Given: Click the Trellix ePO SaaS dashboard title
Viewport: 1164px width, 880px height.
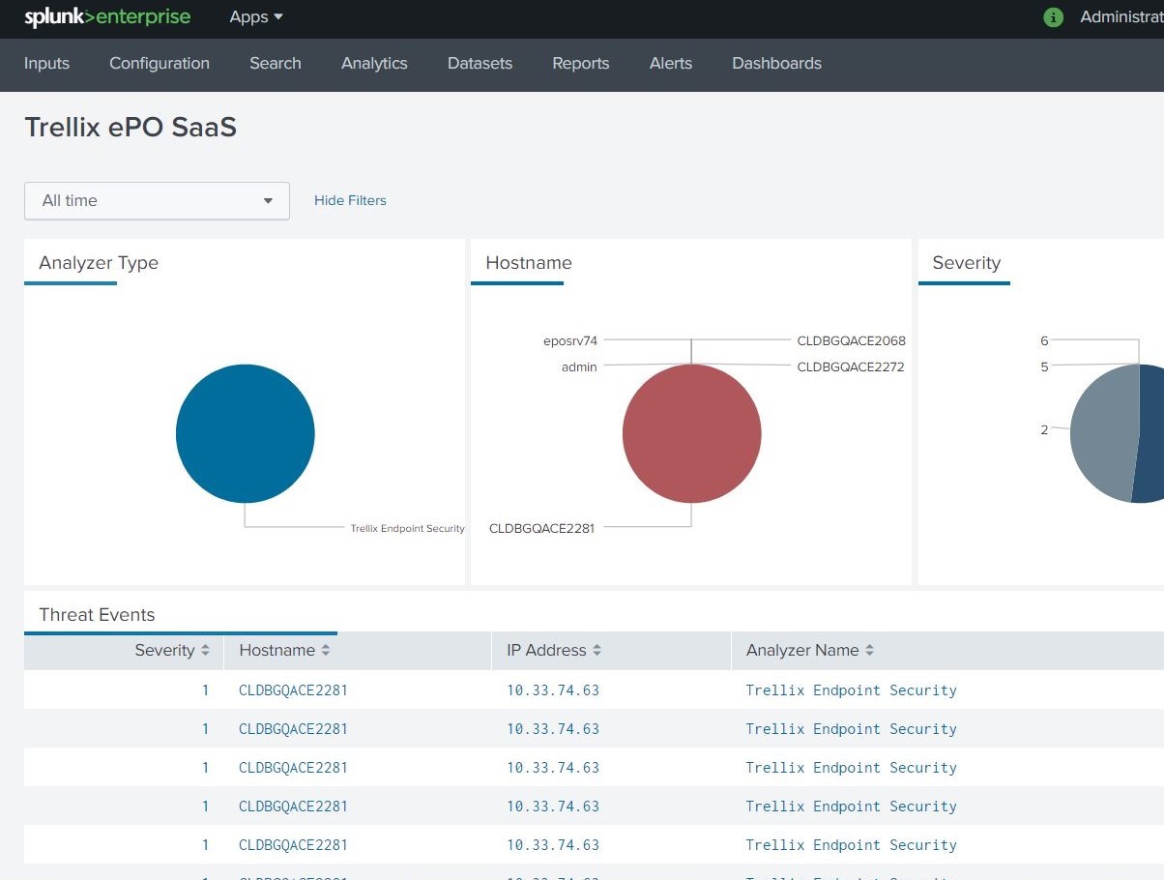Looking at the screenshot, I should 131,128.
